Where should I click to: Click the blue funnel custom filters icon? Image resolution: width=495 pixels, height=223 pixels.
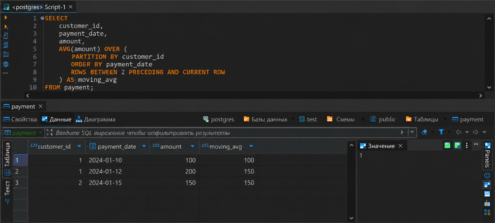[441, 132]
